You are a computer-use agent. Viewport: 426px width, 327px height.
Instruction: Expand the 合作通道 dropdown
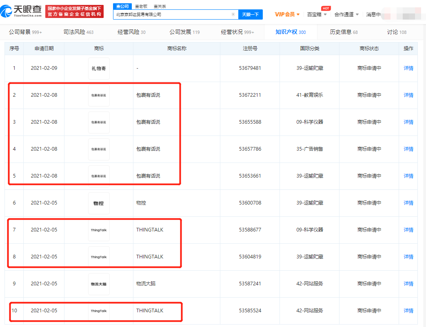click(x=346, y=14)
